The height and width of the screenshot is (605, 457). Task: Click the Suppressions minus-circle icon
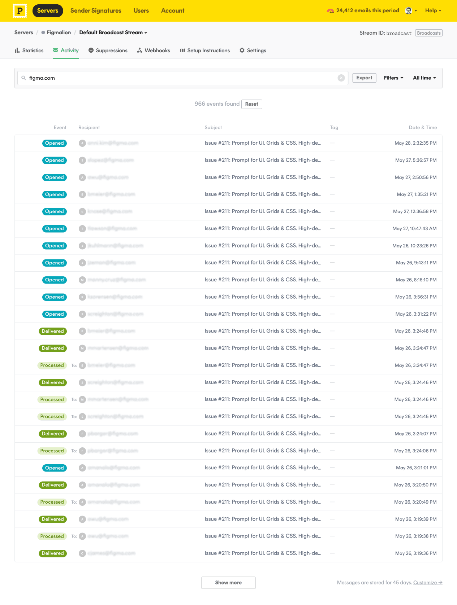click(x=91, y=51)
